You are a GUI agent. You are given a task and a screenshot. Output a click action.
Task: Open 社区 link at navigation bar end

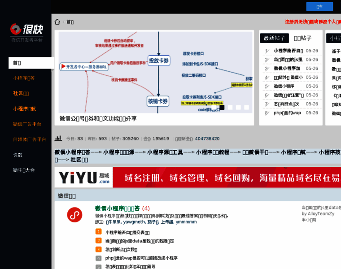(79, 160)
